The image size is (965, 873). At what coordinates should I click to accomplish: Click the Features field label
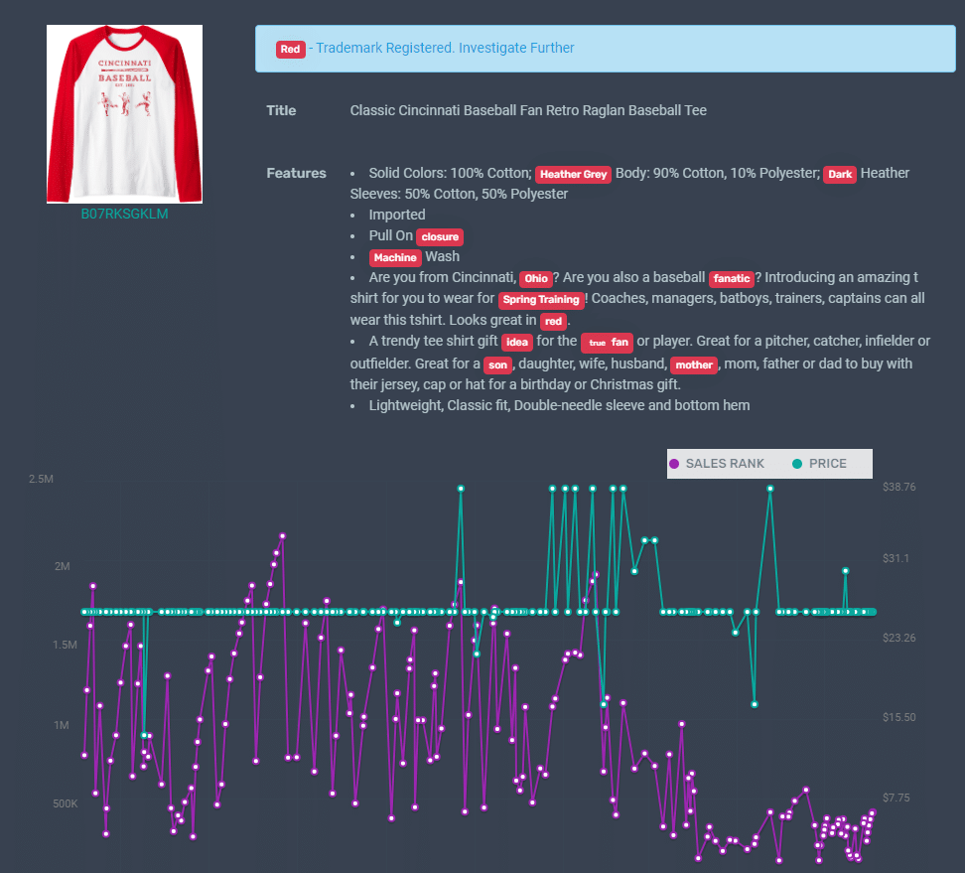click(296, 173)
